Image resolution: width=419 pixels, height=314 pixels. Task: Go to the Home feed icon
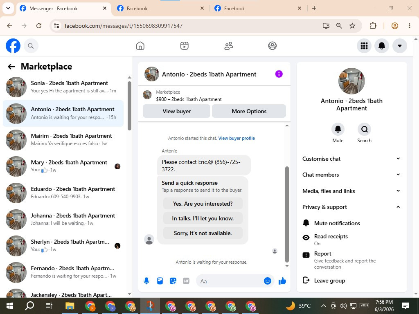pyautogui.click(x=140, y=46)
